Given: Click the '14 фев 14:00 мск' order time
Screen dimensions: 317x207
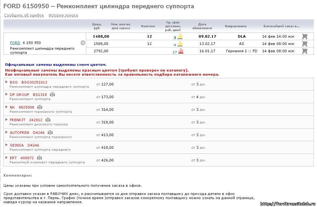Looking at the screenshot, I should coord(278,36).
